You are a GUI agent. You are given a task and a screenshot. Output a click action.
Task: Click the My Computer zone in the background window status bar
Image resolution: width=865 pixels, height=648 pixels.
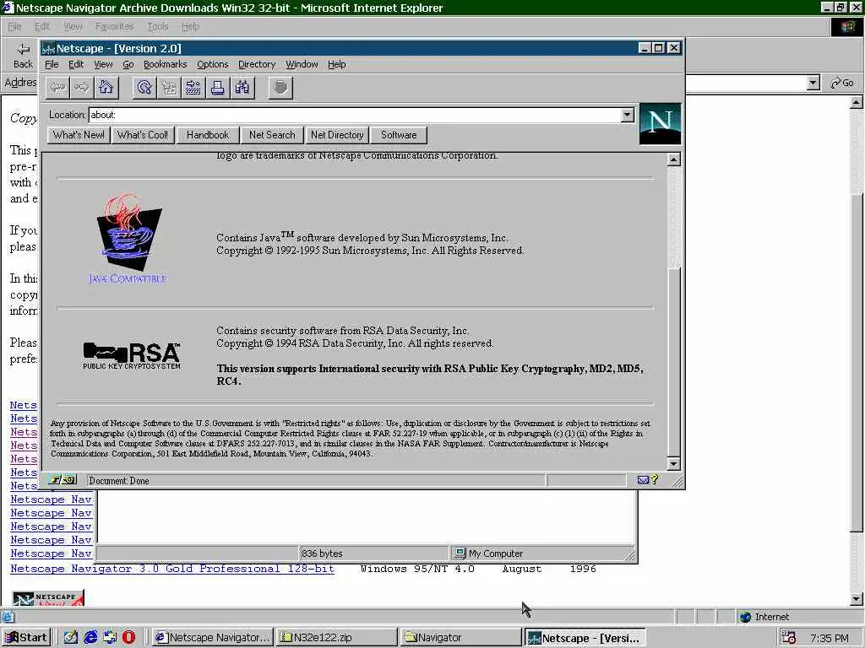(x=489, y=553)
